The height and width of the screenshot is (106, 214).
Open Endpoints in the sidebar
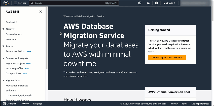click(x=11, y=90)
